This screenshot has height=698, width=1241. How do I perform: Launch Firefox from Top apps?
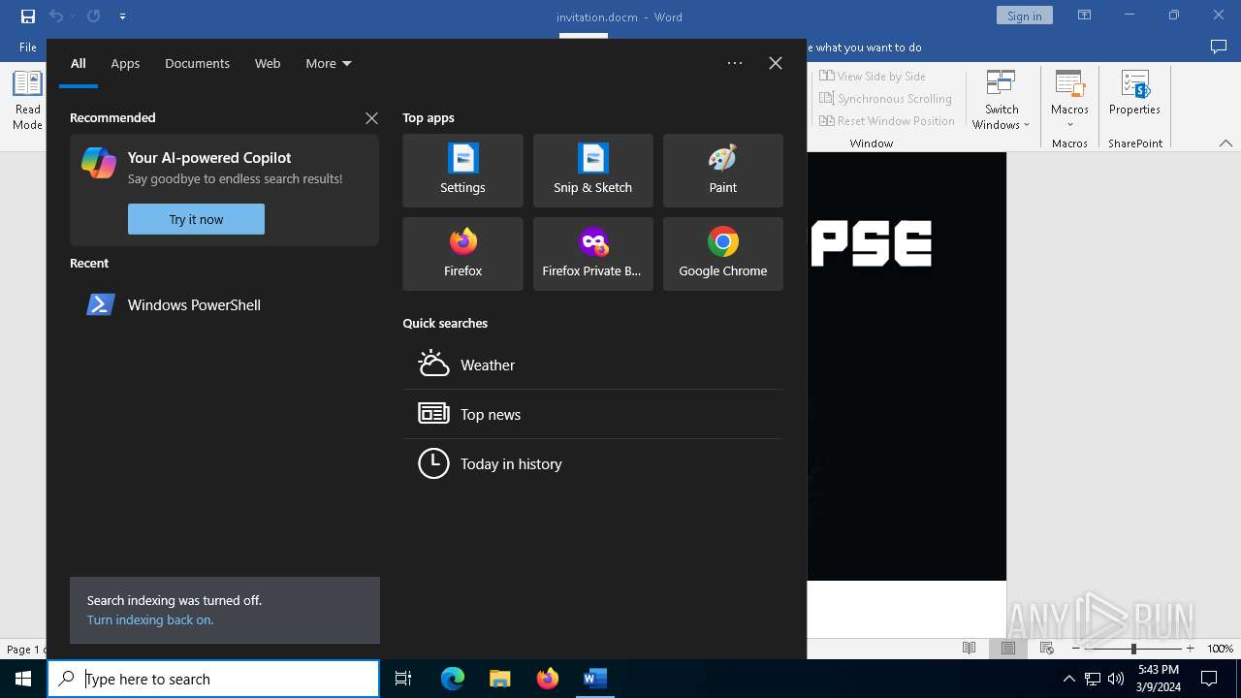click(x=462, y=254)
